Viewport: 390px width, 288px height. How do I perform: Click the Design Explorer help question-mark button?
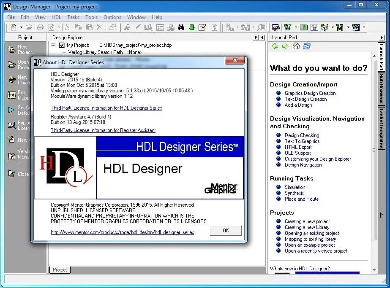point(256,38)
